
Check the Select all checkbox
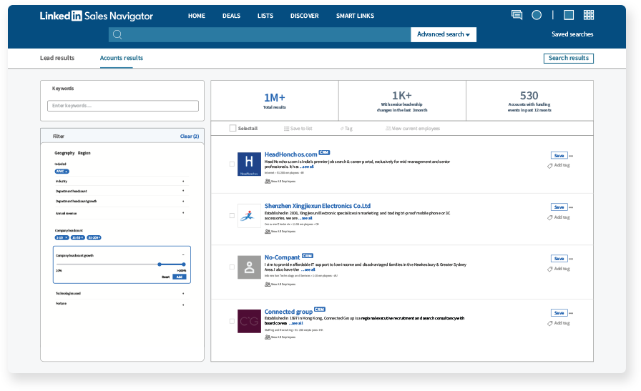click(x=233, y=128)
